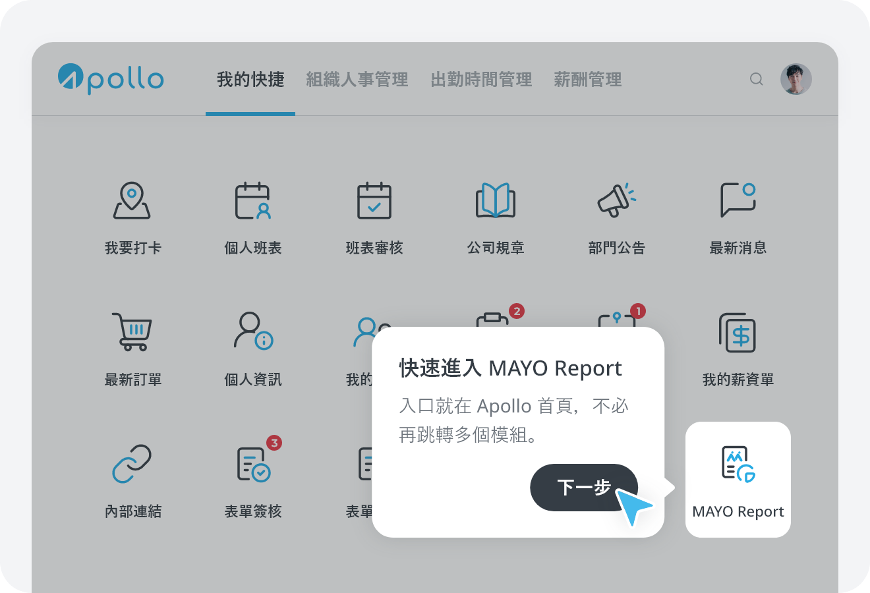Click the tooltip title 快速進入 MAYO Report
Viewport: 870px width, 593px height.
click(x=510, y=368)
